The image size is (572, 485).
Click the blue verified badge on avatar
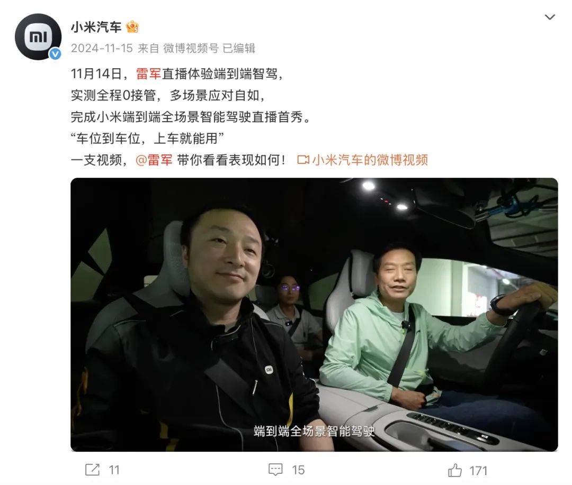click(55, 54)
